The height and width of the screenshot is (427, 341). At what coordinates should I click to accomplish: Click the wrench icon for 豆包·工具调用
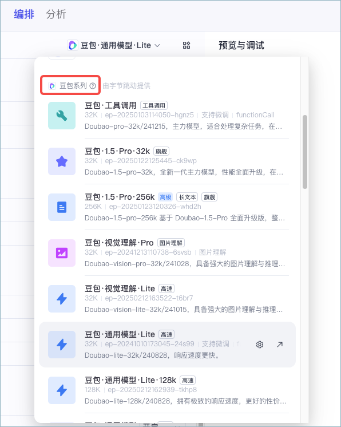(62, 116)
